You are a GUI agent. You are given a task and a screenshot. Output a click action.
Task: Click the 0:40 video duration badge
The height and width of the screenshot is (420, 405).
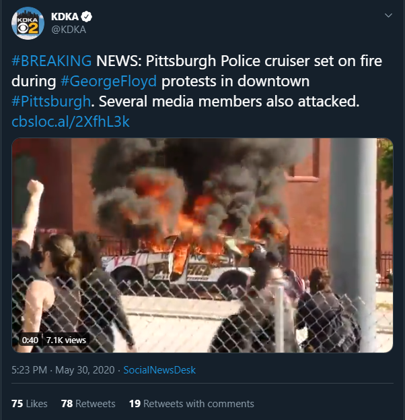pyautogui.click(x=30, y=340)
